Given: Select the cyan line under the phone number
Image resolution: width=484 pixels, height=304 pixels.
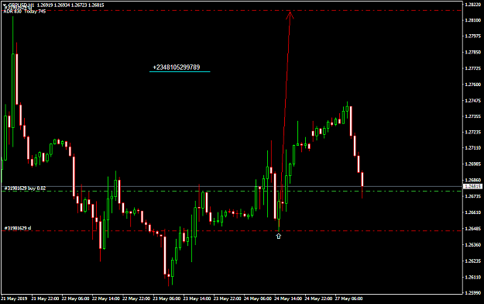Looking at the screenshot, I should [180, 72].
